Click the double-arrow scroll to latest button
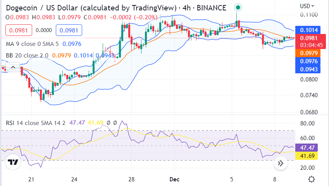This screenshot has width=329, height=186. [x=281, y=163]
